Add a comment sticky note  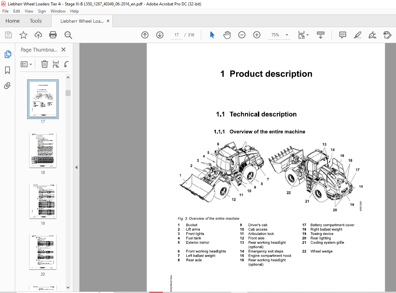coord(342,35)
